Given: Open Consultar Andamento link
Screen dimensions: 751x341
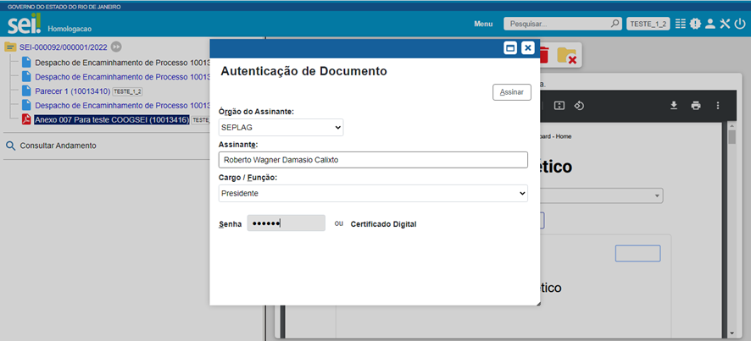Looking at the screenshot, I should [58, 146].
